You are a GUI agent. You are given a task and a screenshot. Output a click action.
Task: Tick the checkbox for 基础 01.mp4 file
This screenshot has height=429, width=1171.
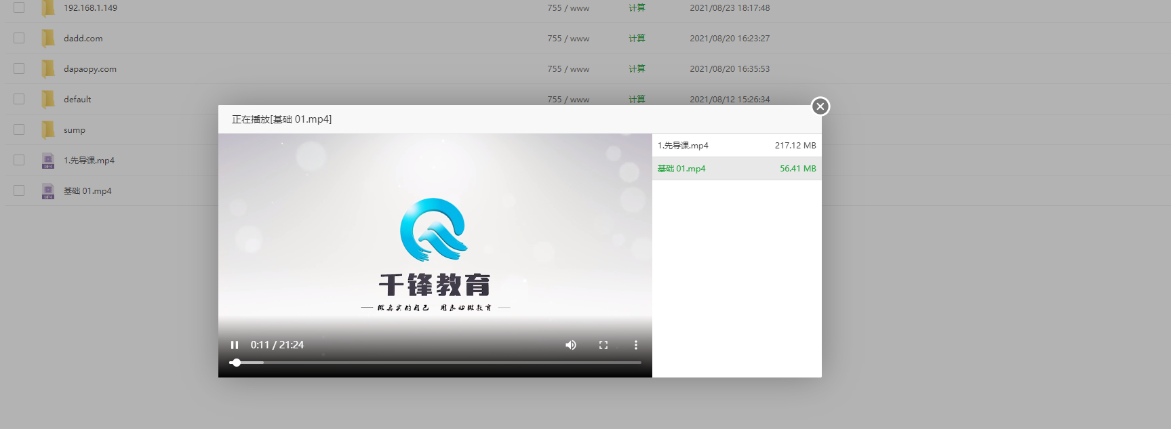click(x=19, y=190)
